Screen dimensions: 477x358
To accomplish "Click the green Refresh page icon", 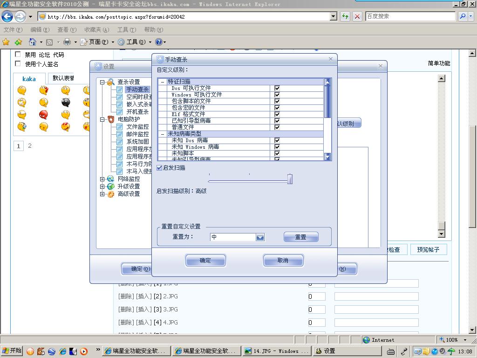I will (x=345, y=16).
